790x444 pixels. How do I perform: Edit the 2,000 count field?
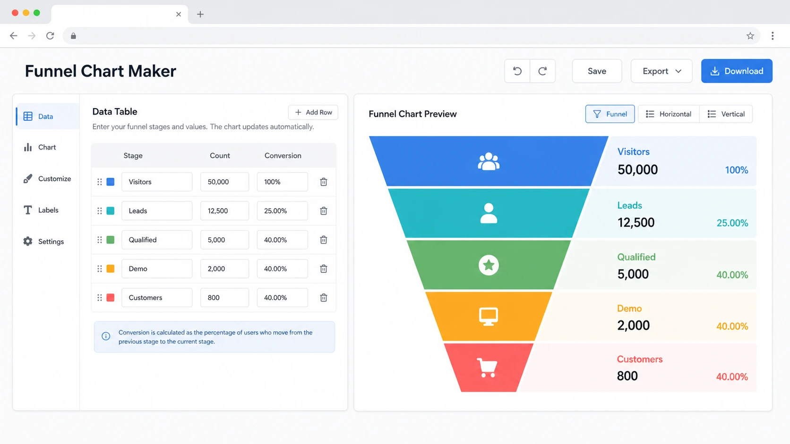point(224,268)
